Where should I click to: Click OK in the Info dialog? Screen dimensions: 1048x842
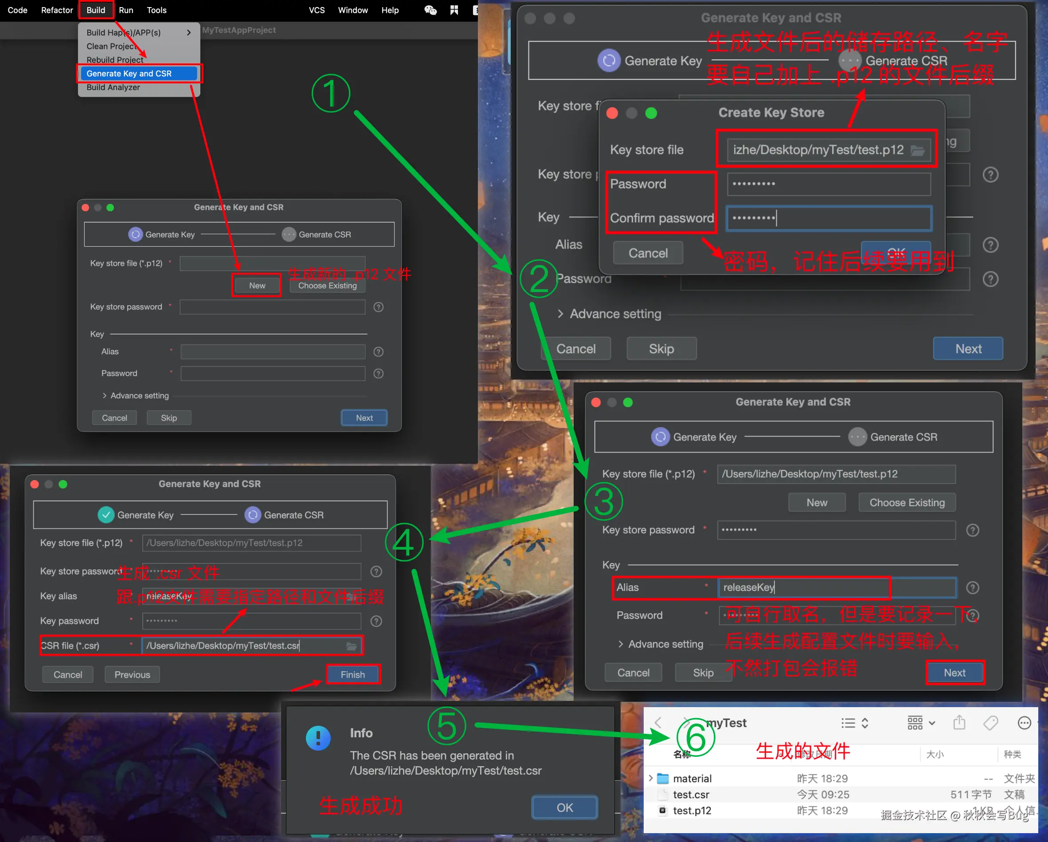click(564, 807)
